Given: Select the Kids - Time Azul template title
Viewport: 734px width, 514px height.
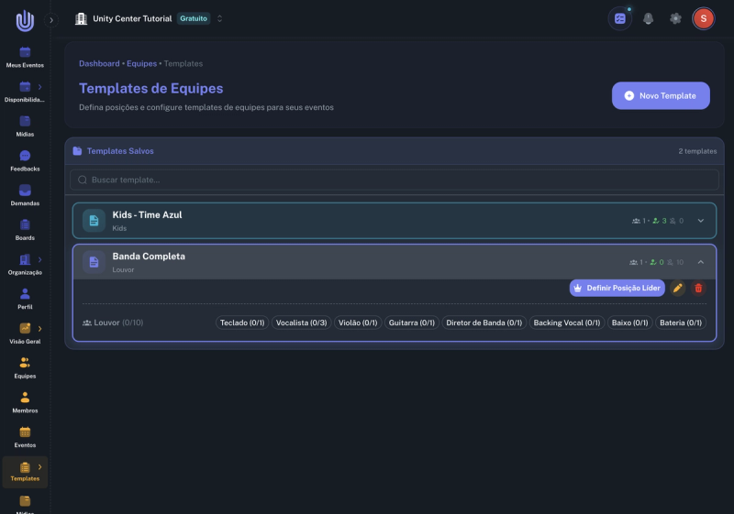Looking at the screenshot, I should [x=147, y=215].
